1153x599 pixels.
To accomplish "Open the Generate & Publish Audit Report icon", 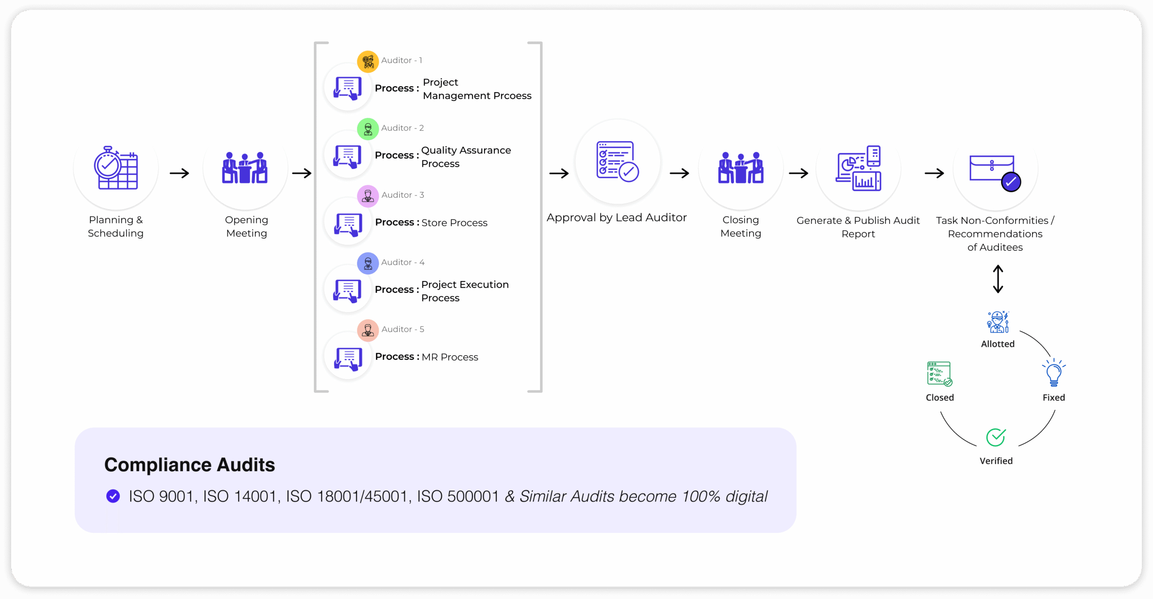I will (x=858, y=168).
